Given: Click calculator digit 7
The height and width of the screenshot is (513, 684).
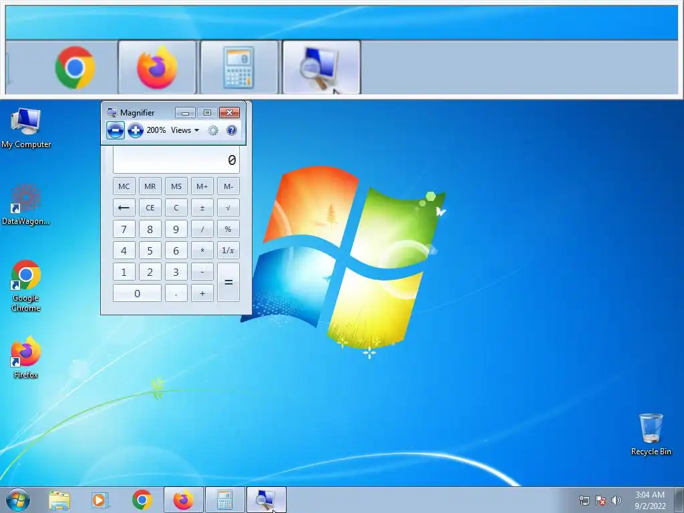Looking at the screenshot, I should pos(124,229).
